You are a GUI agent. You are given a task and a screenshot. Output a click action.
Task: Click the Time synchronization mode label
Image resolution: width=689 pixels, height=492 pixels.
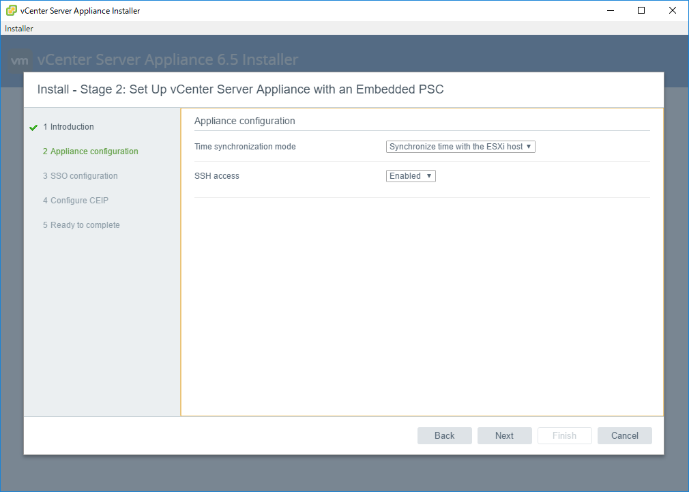(245, 147)
